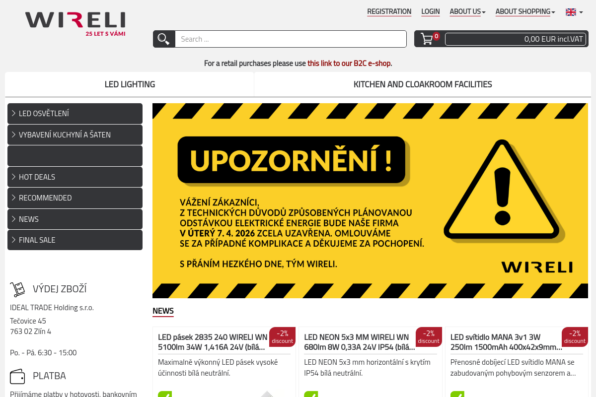Click the British flag language icon

pyautogui.click(x=570, y=12)
